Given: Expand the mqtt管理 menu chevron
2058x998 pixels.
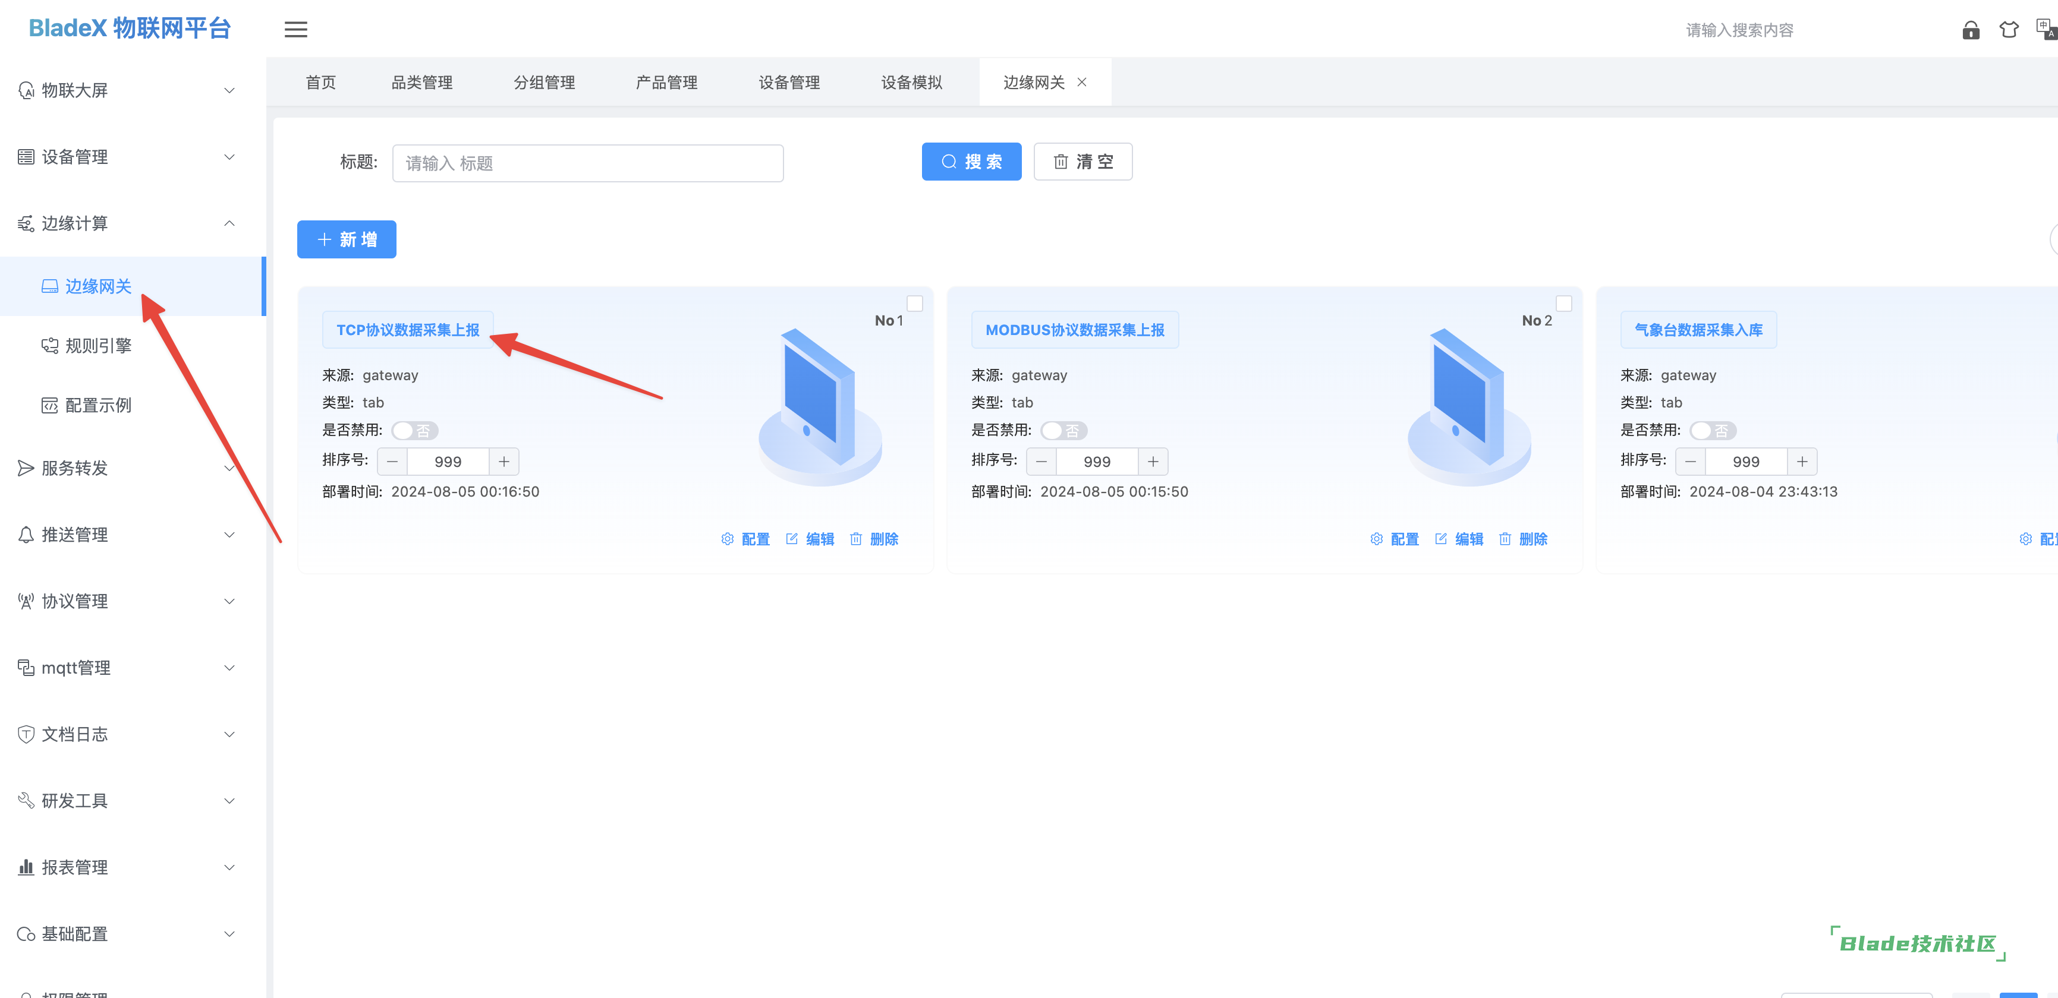Looking at the screenshot, I should [229, 668].
